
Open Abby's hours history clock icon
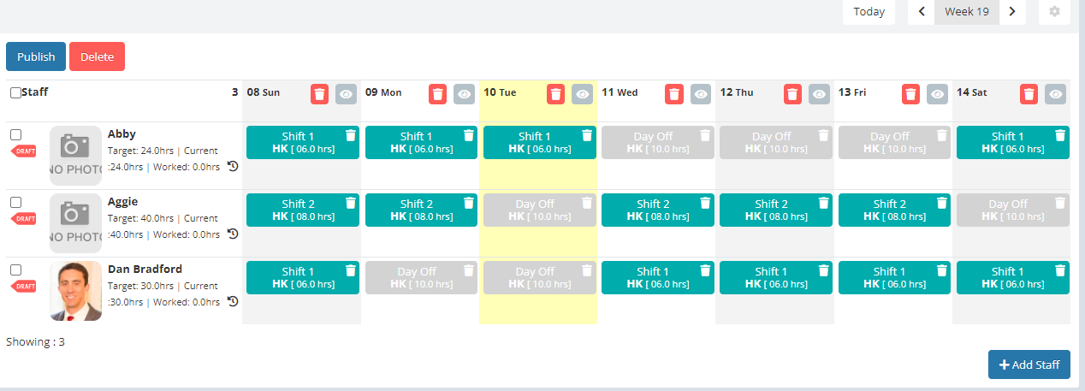coord(232,166)
